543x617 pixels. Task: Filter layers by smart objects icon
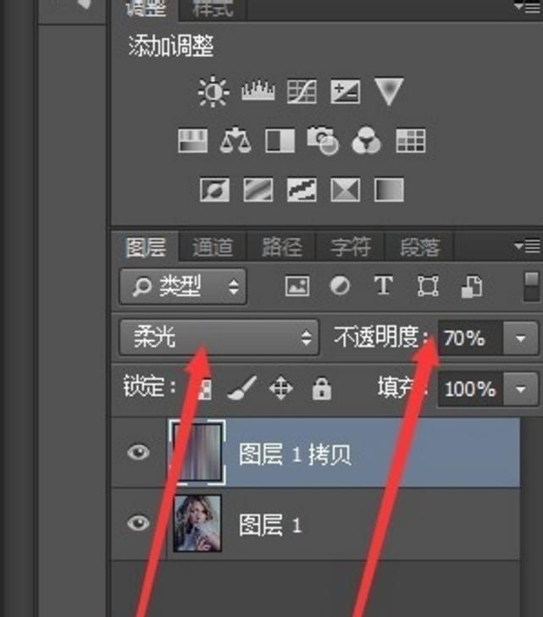pyautogui.click(x=472, y=286)
